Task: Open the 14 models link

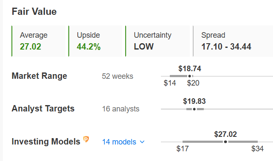Action: click(x=119, y=142)
